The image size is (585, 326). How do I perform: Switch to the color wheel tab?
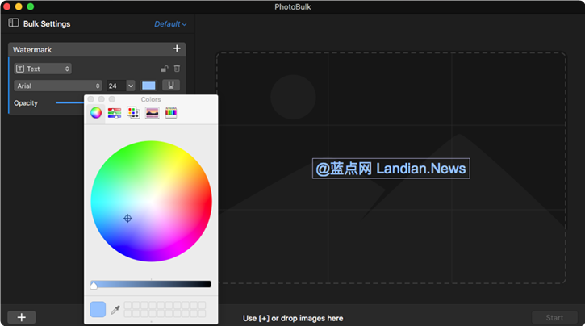(96, 113)
